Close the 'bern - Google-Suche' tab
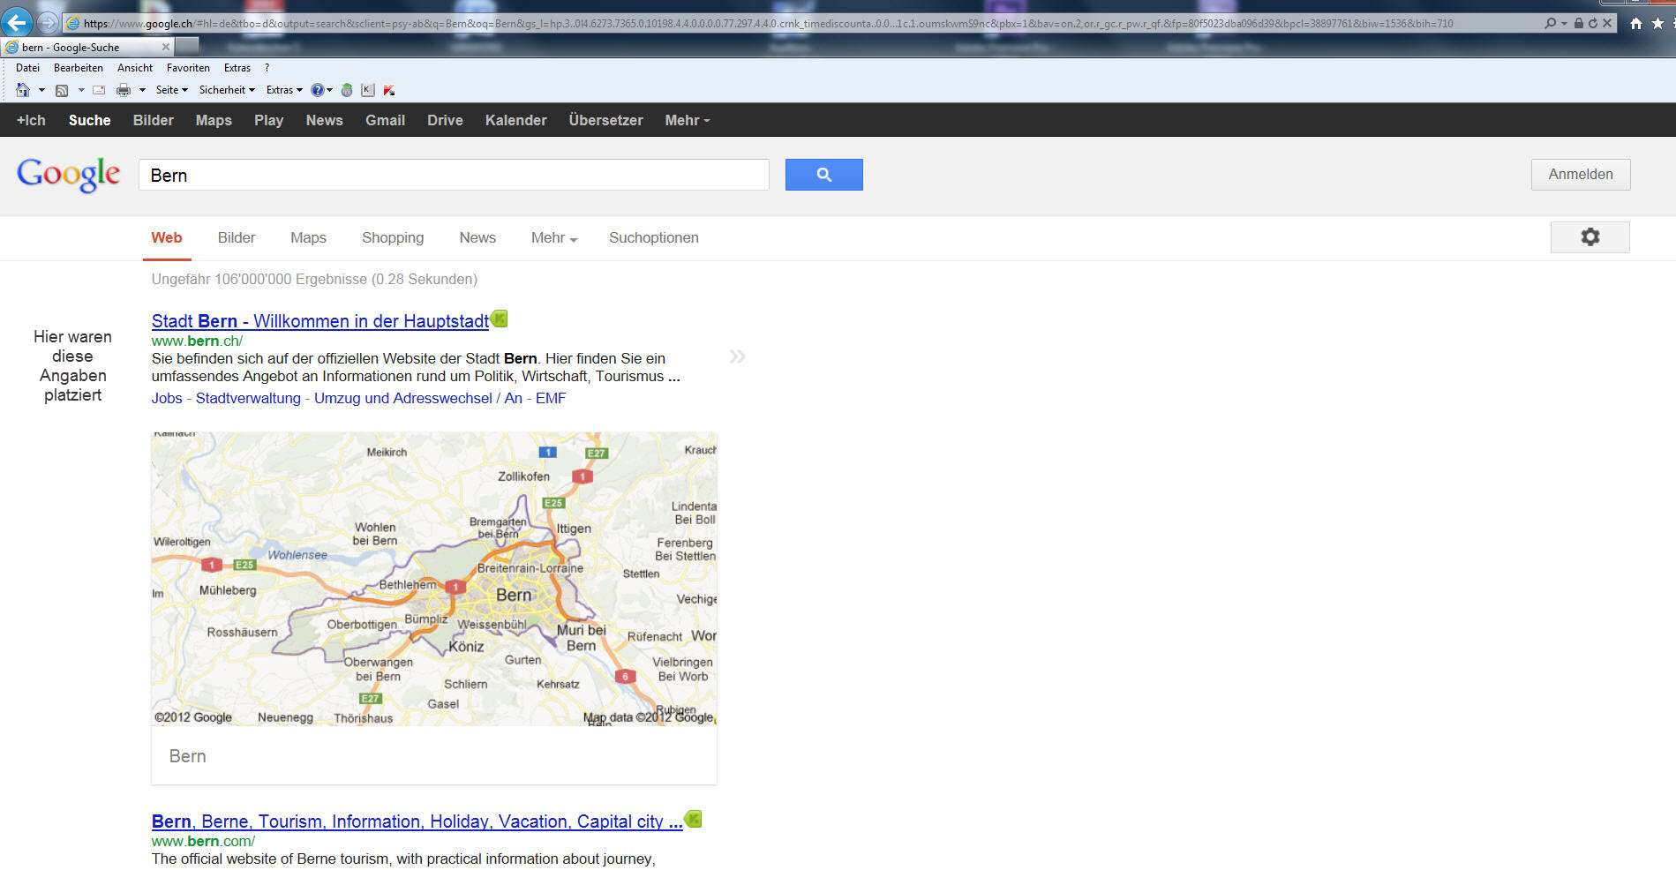1676x870 pixels. (x=165, y=47)
